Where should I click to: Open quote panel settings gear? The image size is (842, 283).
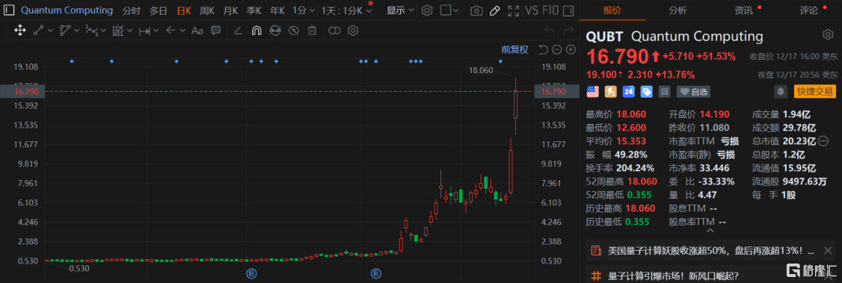(x=828, y=35)
